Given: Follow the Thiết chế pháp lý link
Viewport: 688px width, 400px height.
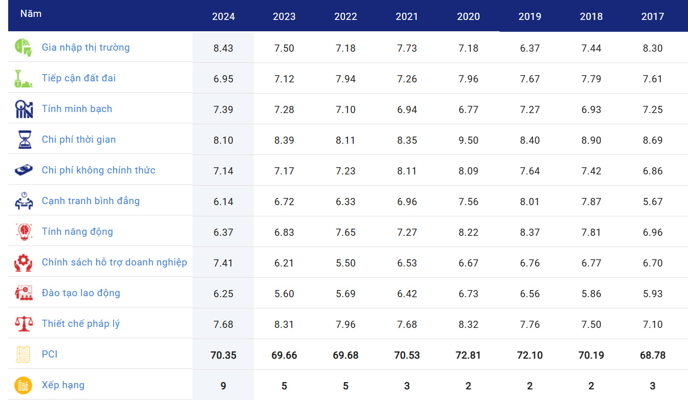Looking at the screenshot, I should pyautogui.click(x=81, y=324).
